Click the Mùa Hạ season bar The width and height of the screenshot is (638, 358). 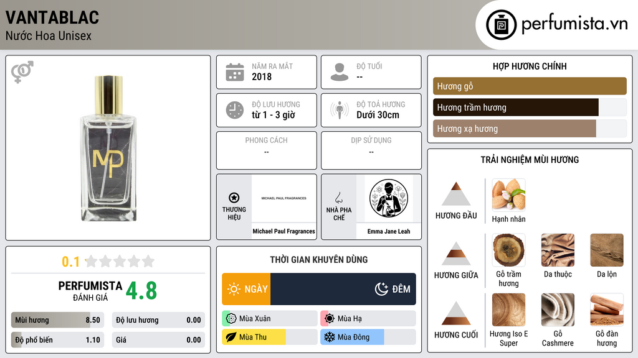click(368, 319)
